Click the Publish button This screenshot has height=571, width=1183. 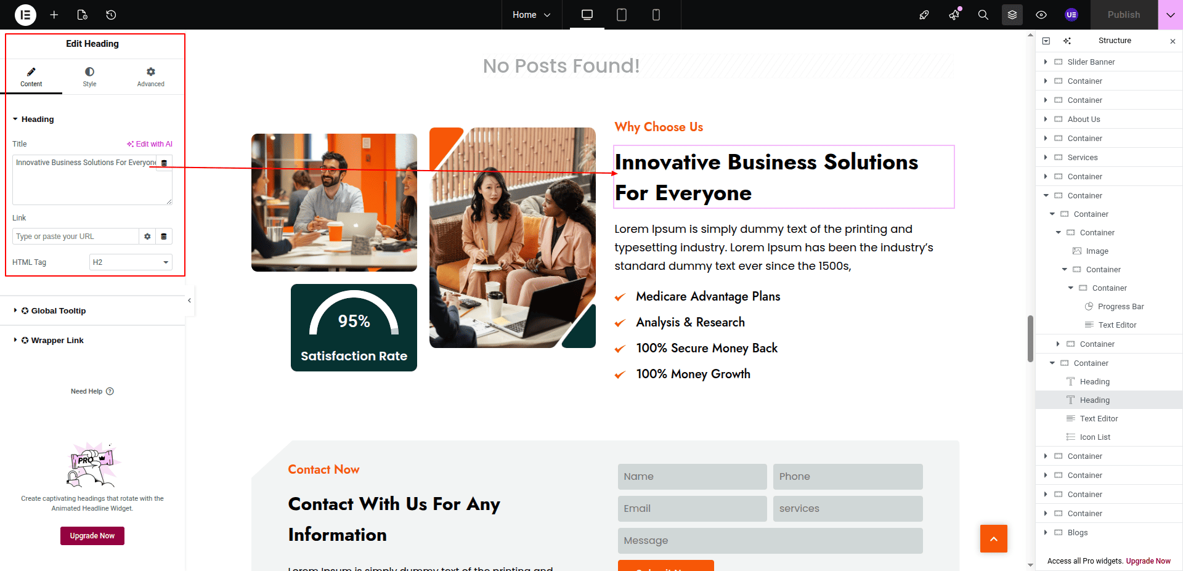tap(1124, 15)
